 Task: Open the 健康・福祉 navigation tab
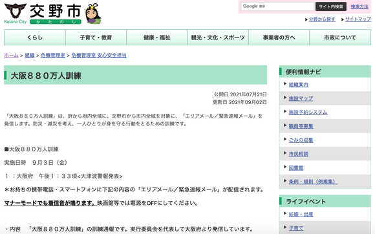point(157,37)
